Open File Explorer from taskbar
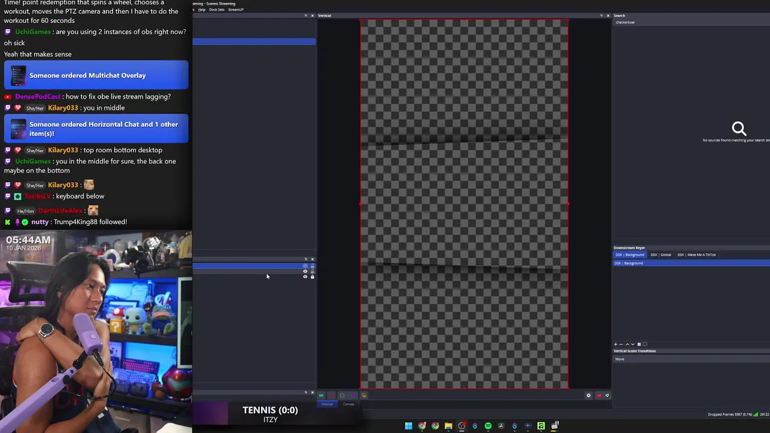This screenshot has width=770, height=433. (448, 426)
